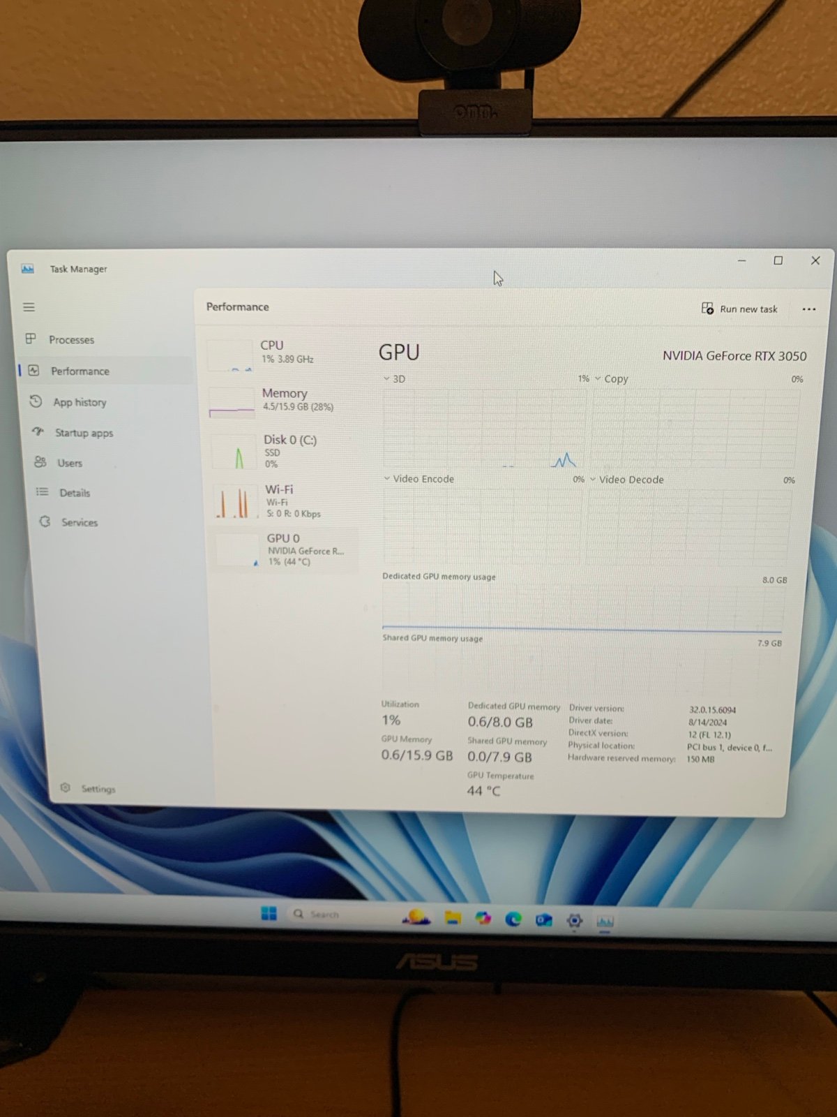Open the Video Encode graph dropdown
The image size is (837, 1117).
(418, 479)
